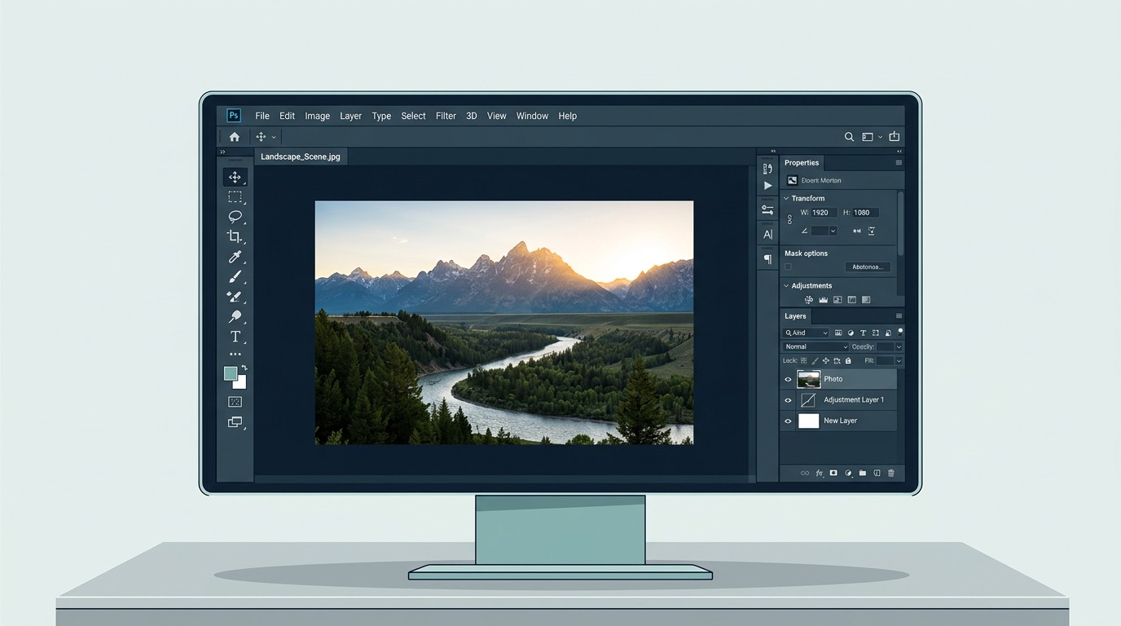Click the add layer style fx icon
1121x626 pixels.
tap(820, 473)
